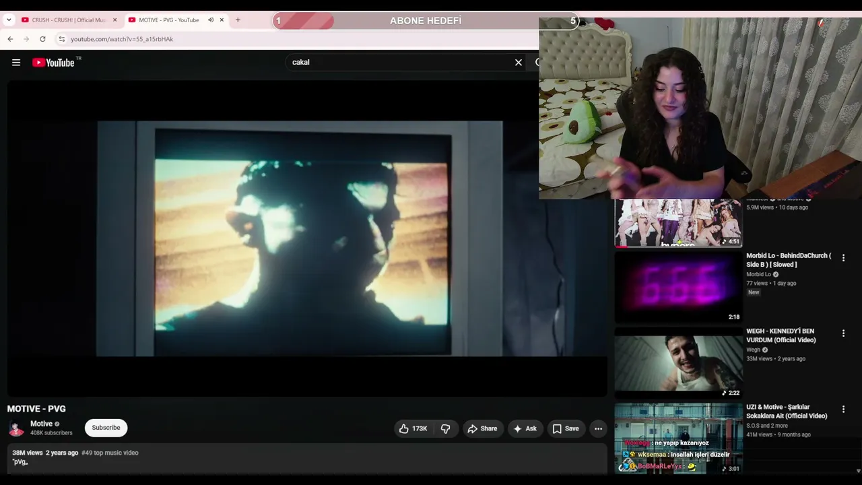Click the MOTIVE - PVG video title
The image size is (862, 485).
point(36,409)
